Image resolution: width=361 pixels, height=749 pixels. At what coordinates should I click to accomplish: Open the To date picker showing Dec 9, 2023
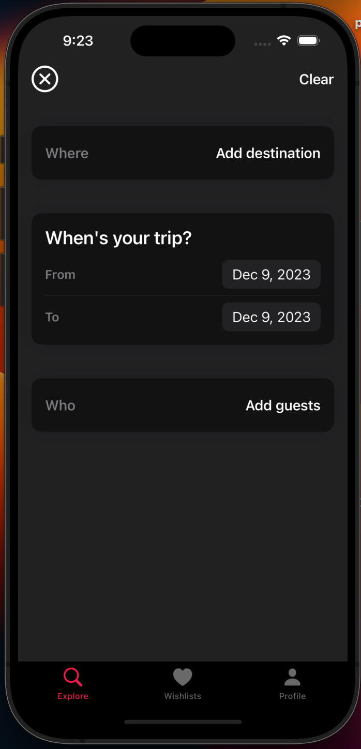271,317
